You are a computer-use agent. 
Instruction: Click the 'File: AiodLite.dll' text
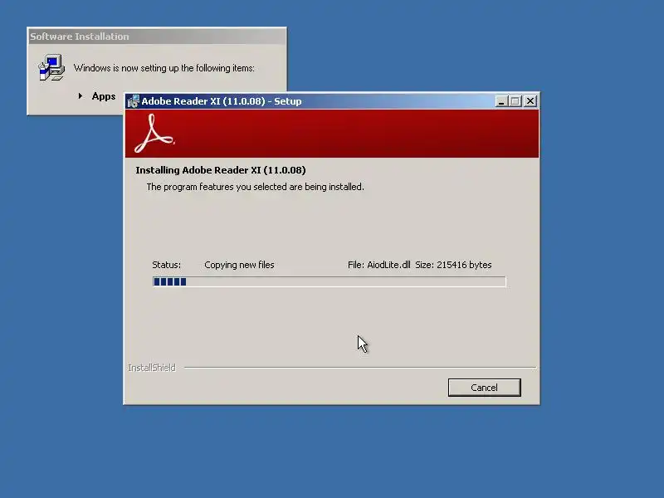[x=379, y=265]
